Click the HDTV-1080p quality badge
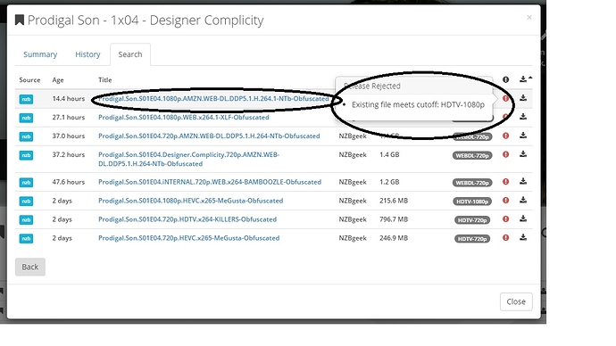The height and width of the screenshot is (346, 616). point(472,202)
